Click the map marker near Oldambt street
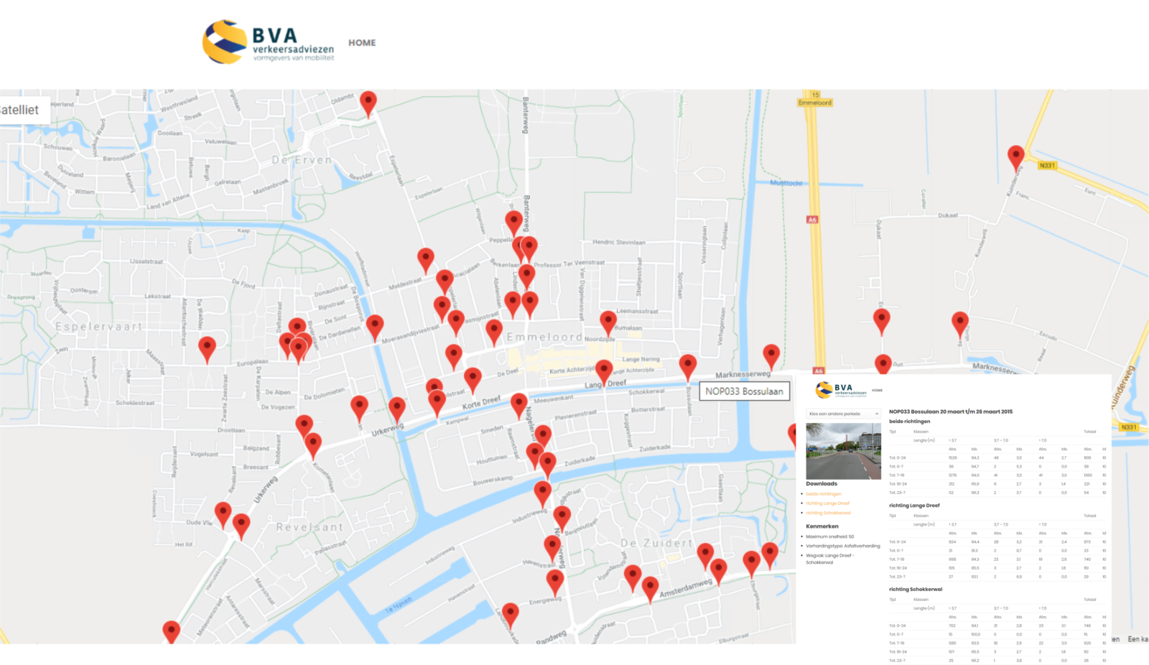The image size is (1149, 665). (368, 103)
